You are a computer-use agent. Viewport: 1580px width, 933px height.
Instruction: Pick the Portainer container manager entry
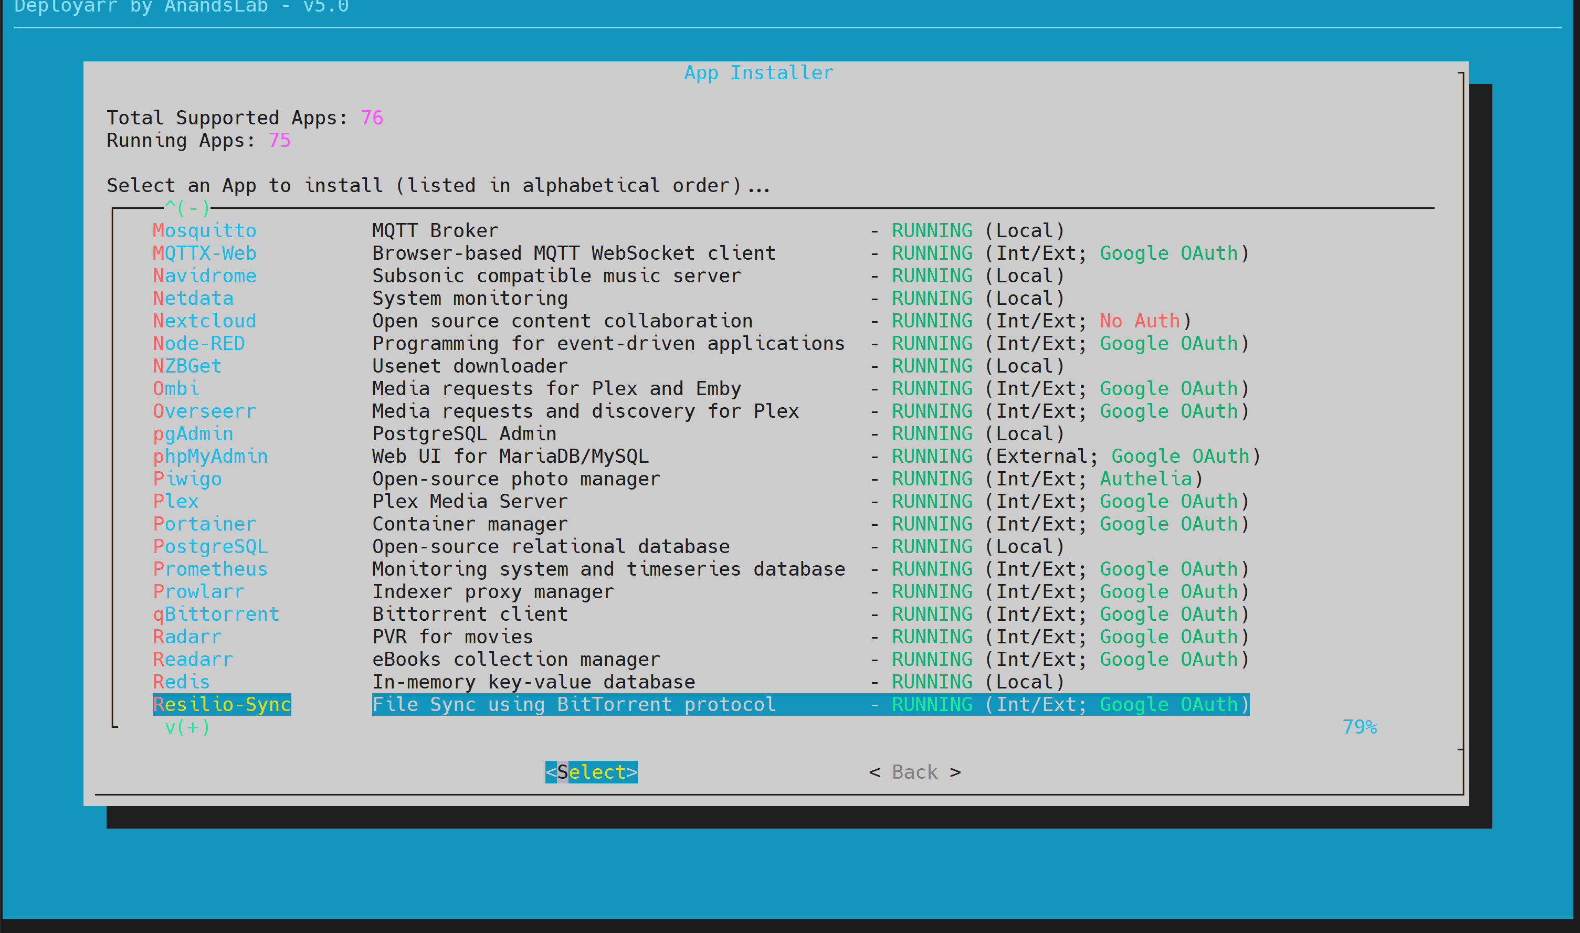tap(204, 524)
